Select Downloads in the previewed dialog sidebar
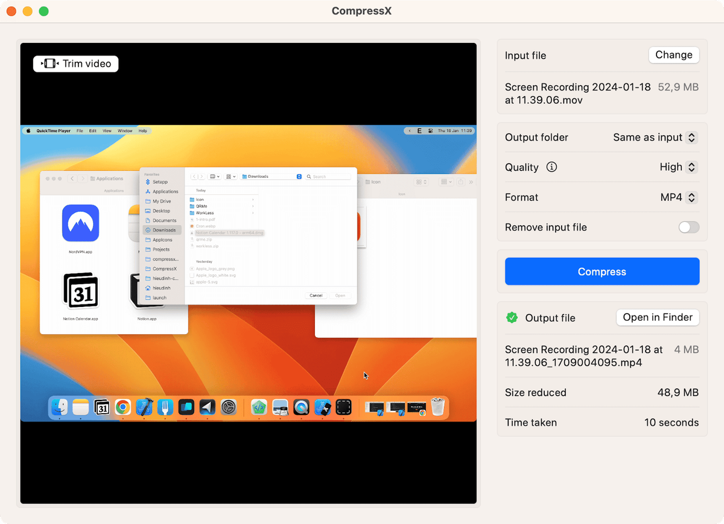 pyautogui.click(x=162, y=230)
